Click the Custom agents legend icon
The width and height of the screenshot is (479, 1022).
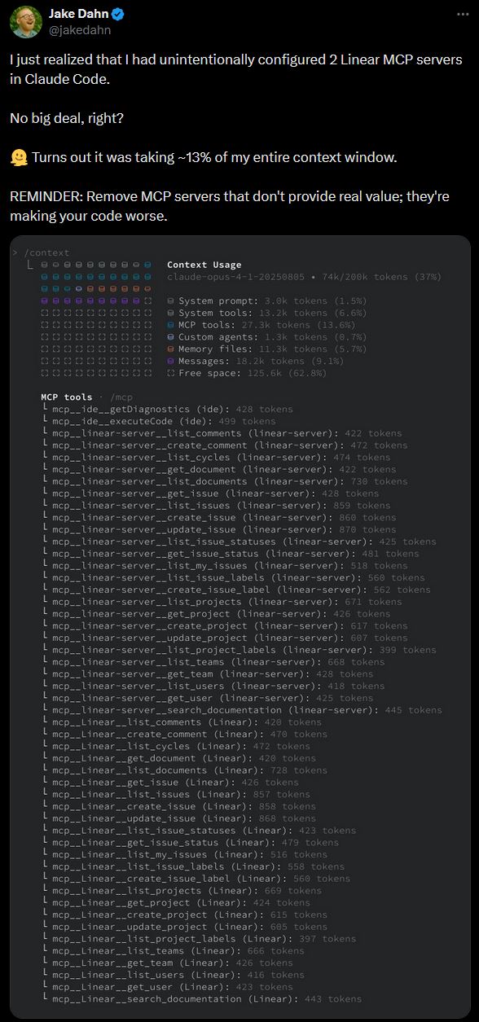coord(170,336)
